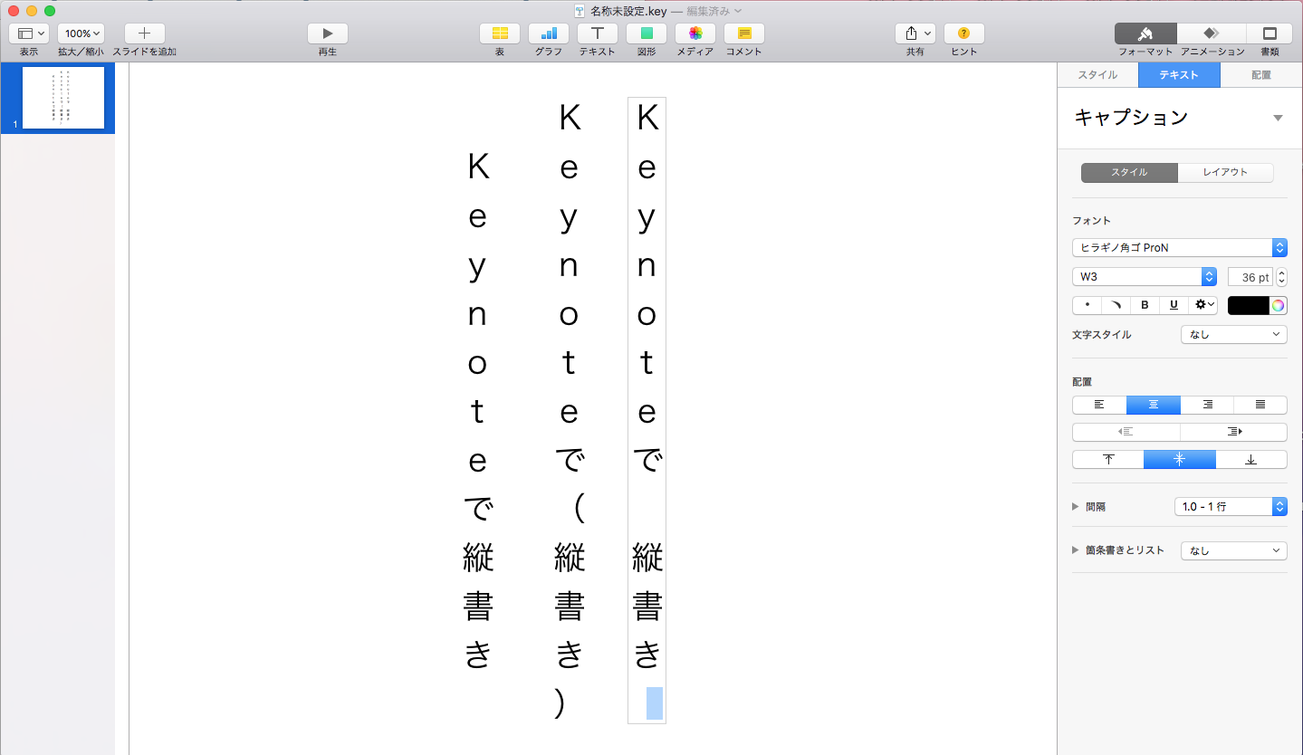
Task: Expand the 箇条書きとリスト section
Action: [x=1076, y=550]
